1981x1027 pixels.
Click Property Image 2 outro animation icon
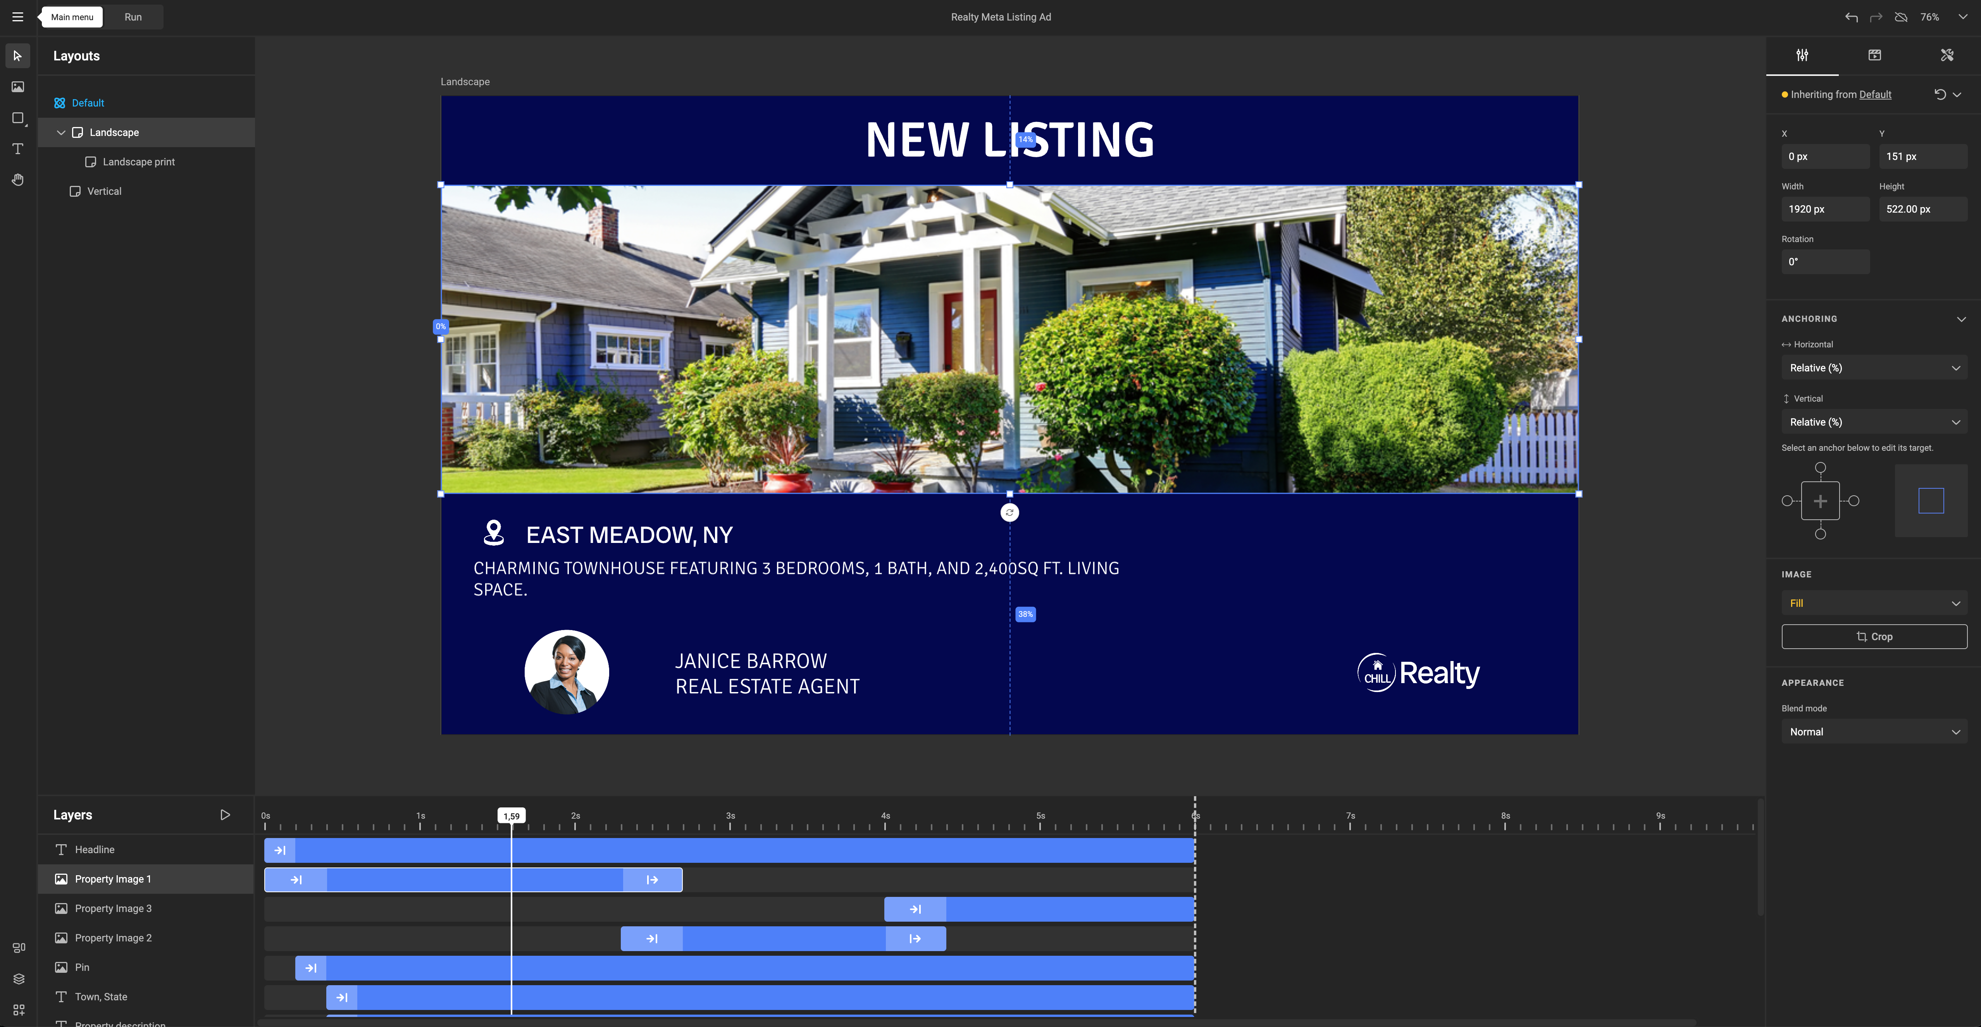click(x=915, y=939)
